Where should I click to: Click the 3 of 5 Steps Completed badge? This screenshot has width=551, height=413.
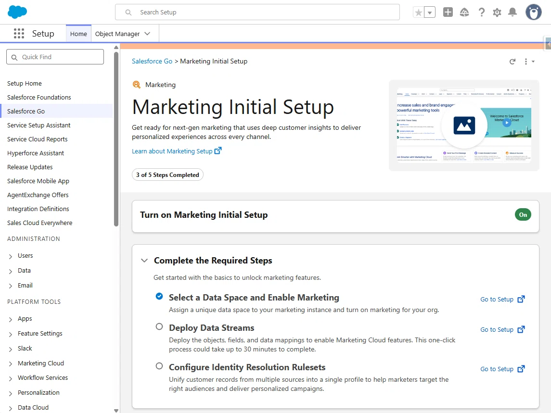pyautogui.click(x=167, y=175)
